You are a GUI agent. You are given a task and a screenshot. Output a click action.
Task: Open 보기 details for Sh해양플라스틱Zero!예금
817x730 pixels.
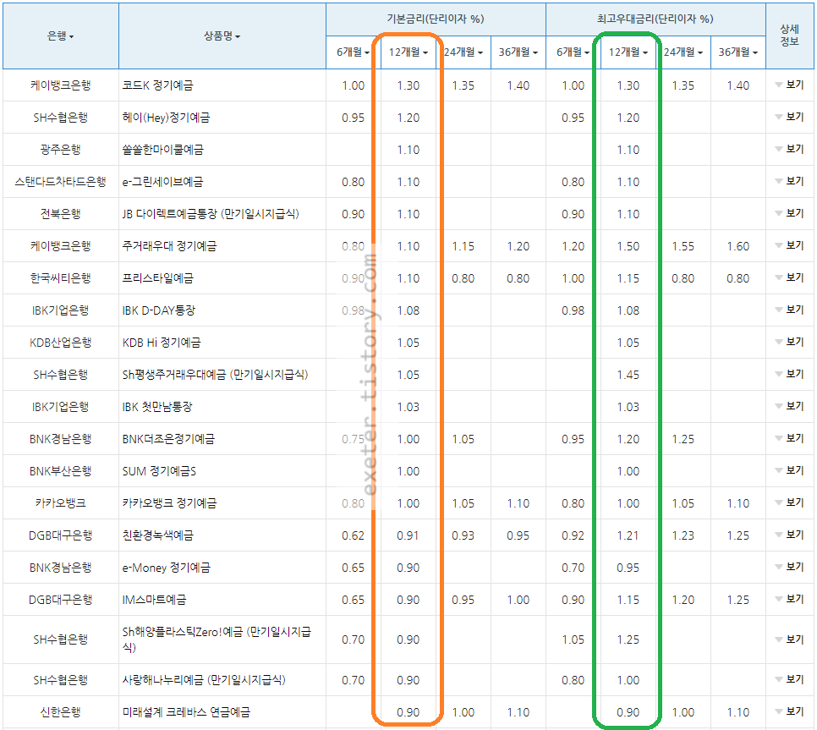coord(789,639)
